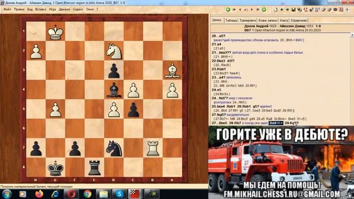Image resolution: width=354 pixels, height=199 pixels.
Task: Switch to the Запись tab
Action: point(217,20)
